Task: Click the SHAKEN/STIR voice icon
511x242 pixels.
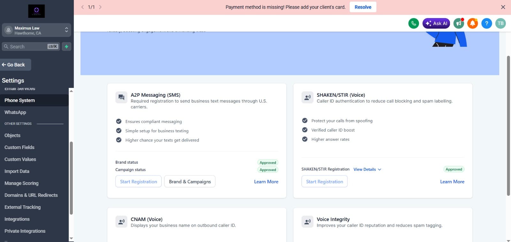Action: pos(307,97)
